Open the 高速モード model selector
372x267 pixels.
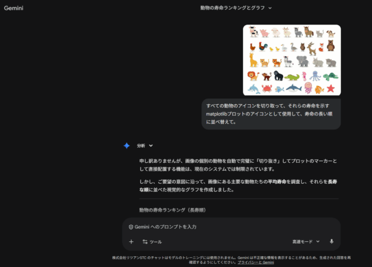(x=306, y=242)
